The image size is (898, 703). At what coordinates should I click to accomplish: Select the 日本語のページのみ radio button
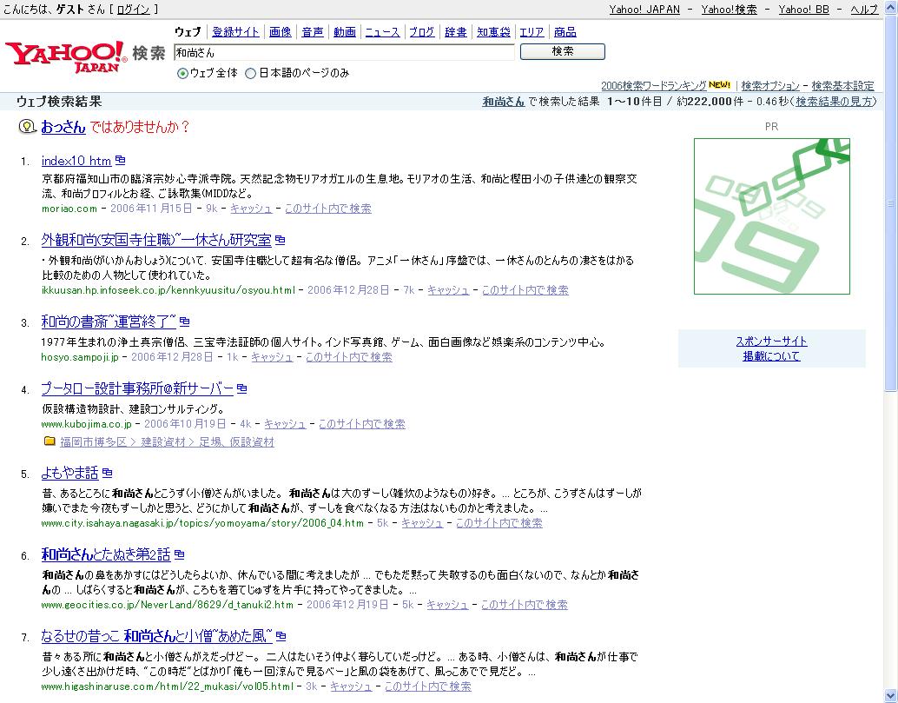point(250,73)
